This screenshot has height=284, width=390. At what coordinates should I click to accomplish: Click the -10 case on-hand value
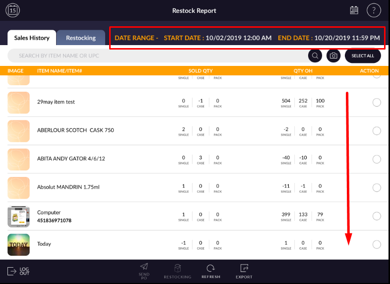coord(303,158)
